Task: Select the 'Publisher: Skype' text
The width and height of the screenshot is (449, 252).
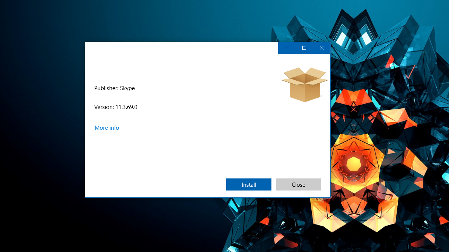Action: pyautogui.click(x=115, y=88)
